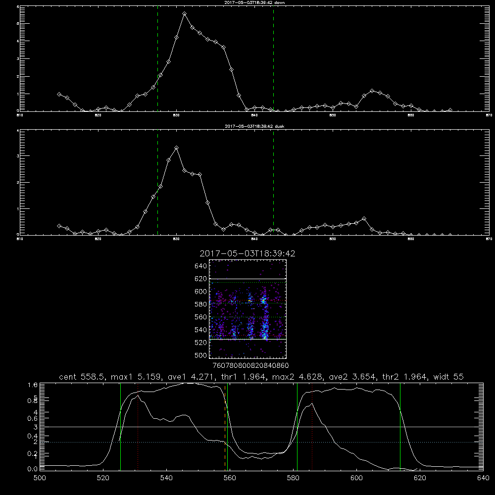Click the large timestamp title above the spectral image

pos(247,253)
